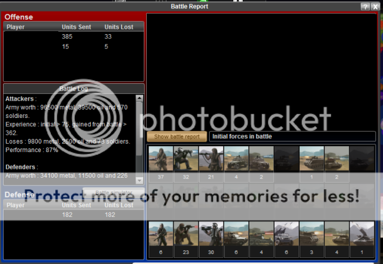Select attacker armored car firing blue beam
The width and height of the screenshot is (383, 264).
pyautogui.click(x=261, y=164)
